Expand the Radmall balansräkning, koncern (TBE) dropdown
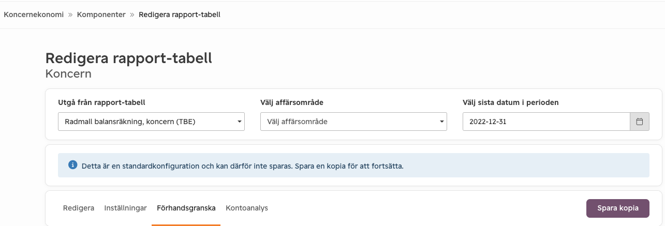665x226 pixels. tap(151, 122)
